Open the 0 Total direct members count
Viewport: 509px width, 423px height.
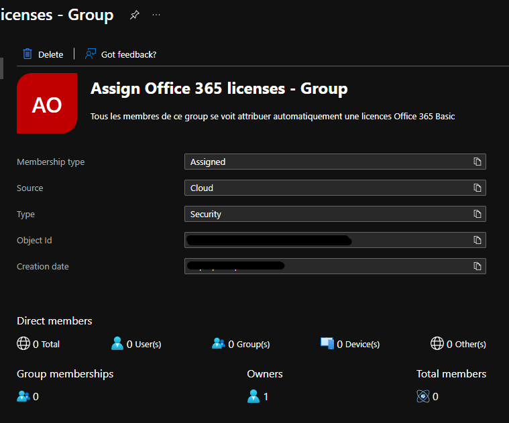tap(46, 344)
